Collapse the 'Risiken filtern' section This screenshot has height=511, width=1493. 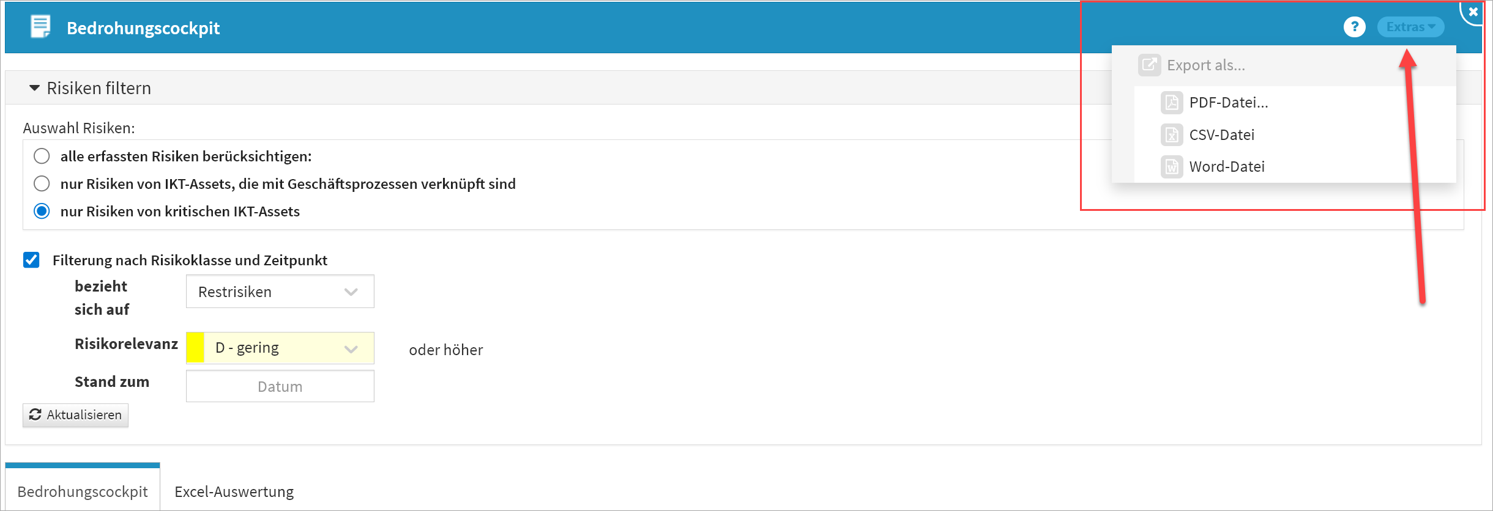pyautogui.click(x=35, y=88)
